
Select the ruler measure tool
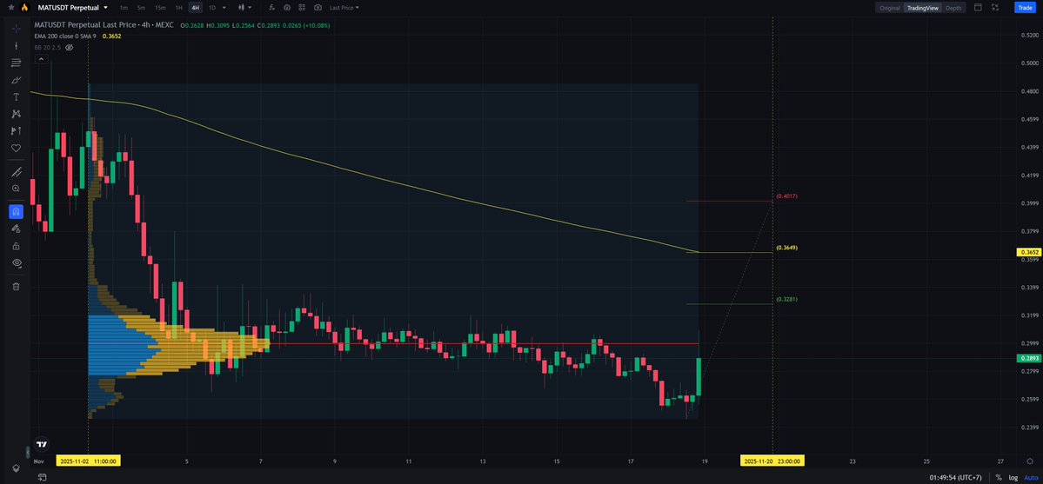[17, 171]
